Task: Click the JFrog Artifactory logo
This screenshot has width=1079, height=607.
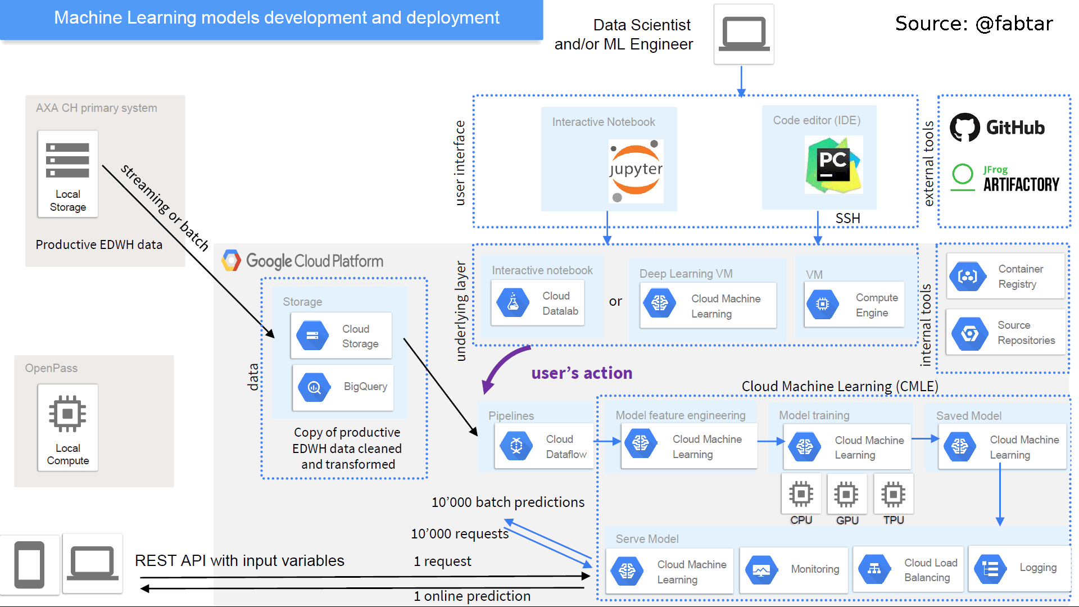Action: point(1005,178)
